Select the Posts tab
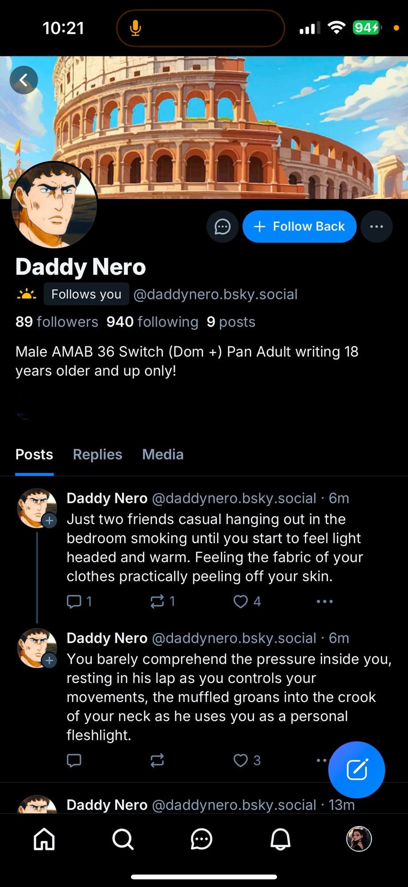Image resolution: width=408 pixels, height=887 pixels. (x=34, y=454)
